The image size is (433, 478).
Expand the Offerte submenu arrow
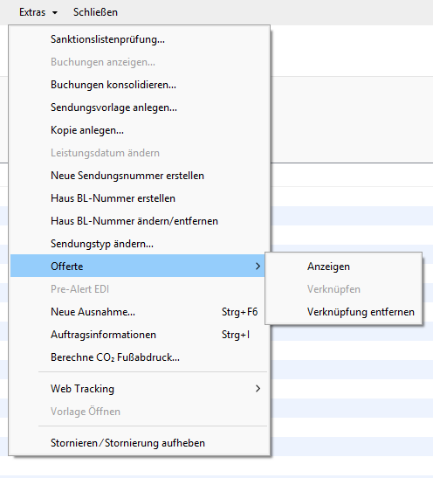258,267
